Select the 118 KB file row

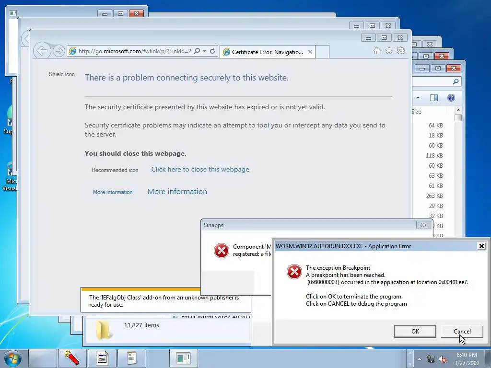(433, 156)
